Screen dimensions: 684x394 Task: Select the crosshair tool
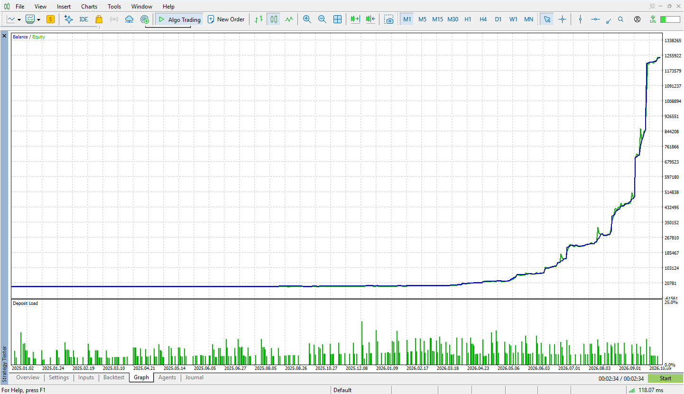(562, 19)
